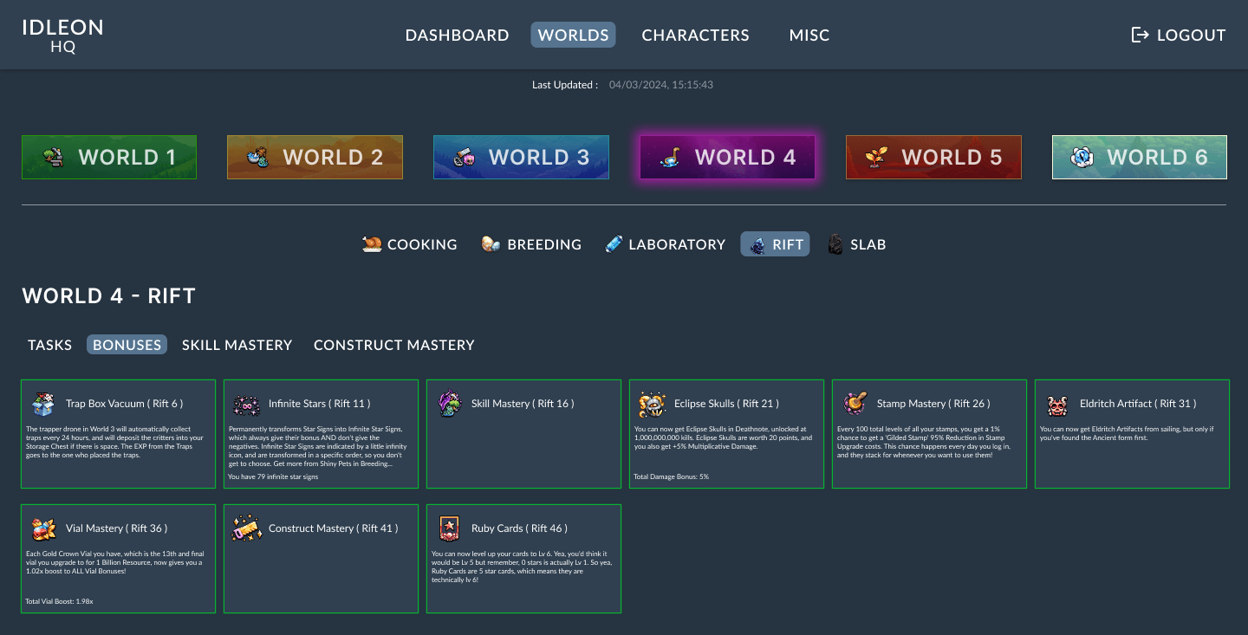Click the Trap Box Vacuum bonus icon
This screenshot has width=1248, height=635.
(43, 405)
